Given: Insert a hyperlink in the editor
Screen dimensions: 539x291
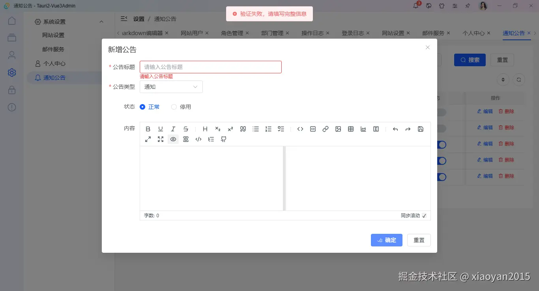Looking at the screenshot, I should (325, 129).
